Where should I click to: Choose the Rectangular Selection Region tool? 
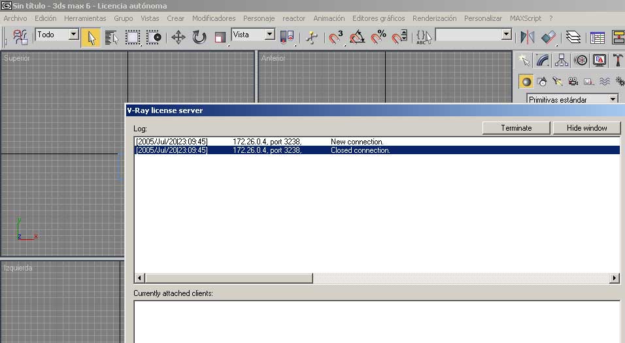point(133,38)
